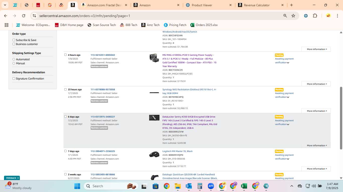The image size is (343, 192).
Task: Open File Explorer from taskbar
Action: 178,186
